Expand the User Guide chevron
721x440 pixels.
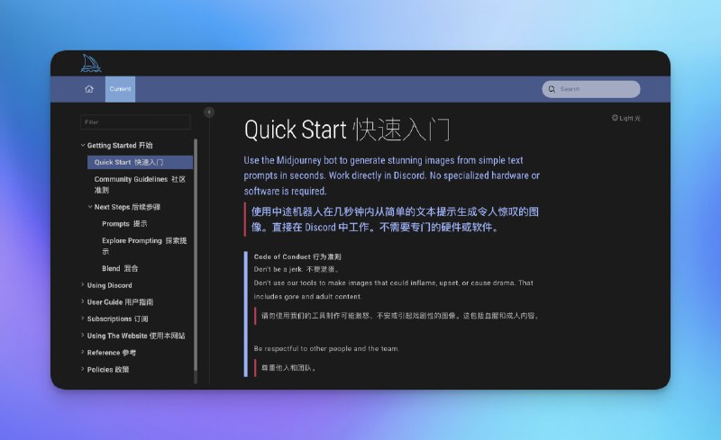tap(83, 301)
